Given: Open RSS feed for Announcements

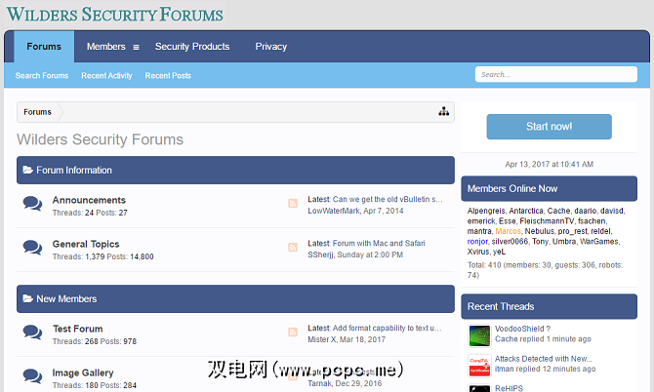Looking at the screenshot, I should 293,203.
